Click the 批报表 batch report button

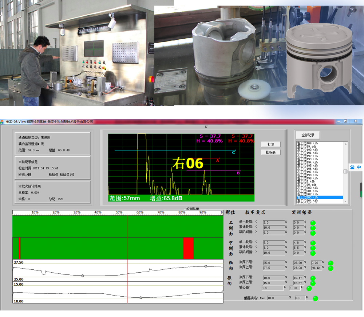tap(271, 152)
